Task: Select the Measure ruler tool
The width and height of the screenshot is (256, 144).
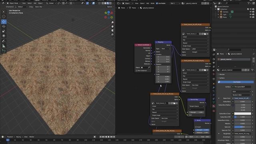Action: point(4,46)
